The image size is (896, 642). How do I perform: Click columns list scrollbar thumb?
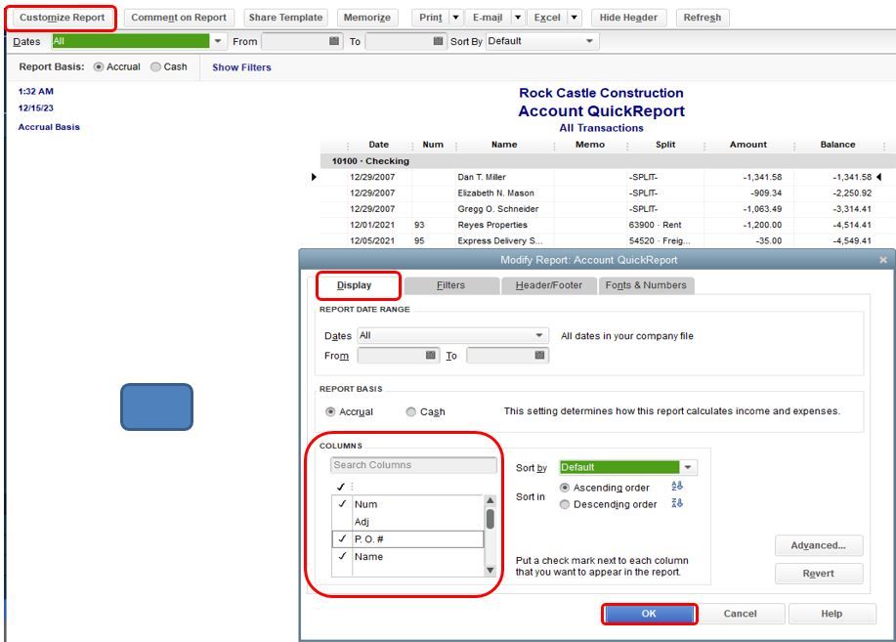click(490, 519)
